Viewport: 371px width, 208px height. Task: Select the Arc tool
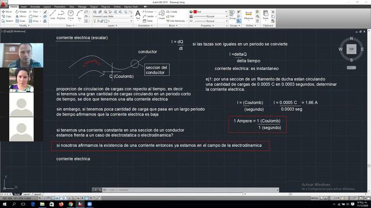coord(79,15)
